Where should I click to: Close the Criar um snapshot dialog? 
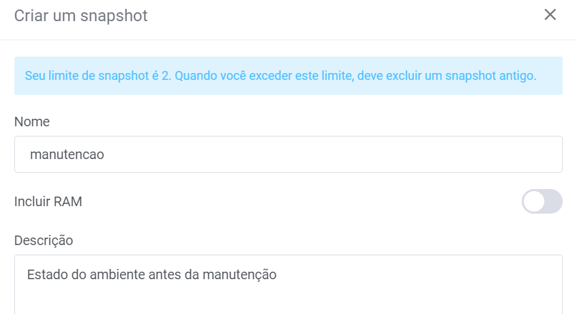click(550, 15)
